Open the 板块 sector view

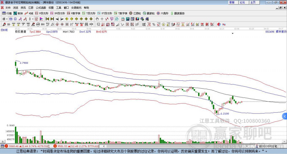pos(18,13)
